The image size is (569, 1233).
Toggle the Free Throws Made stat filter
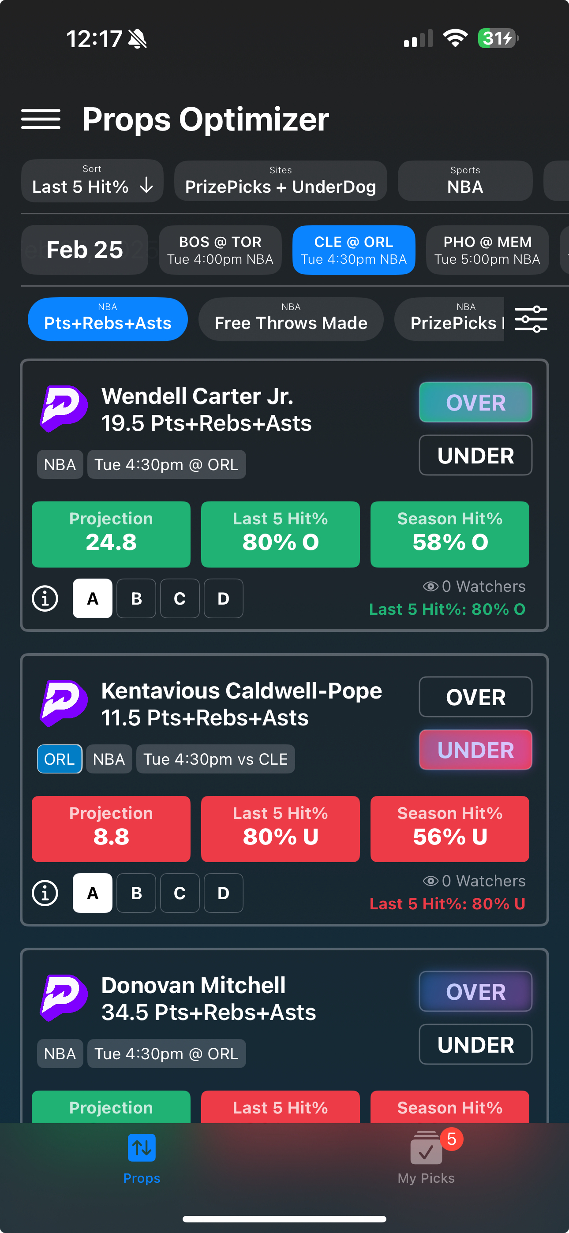291,319
